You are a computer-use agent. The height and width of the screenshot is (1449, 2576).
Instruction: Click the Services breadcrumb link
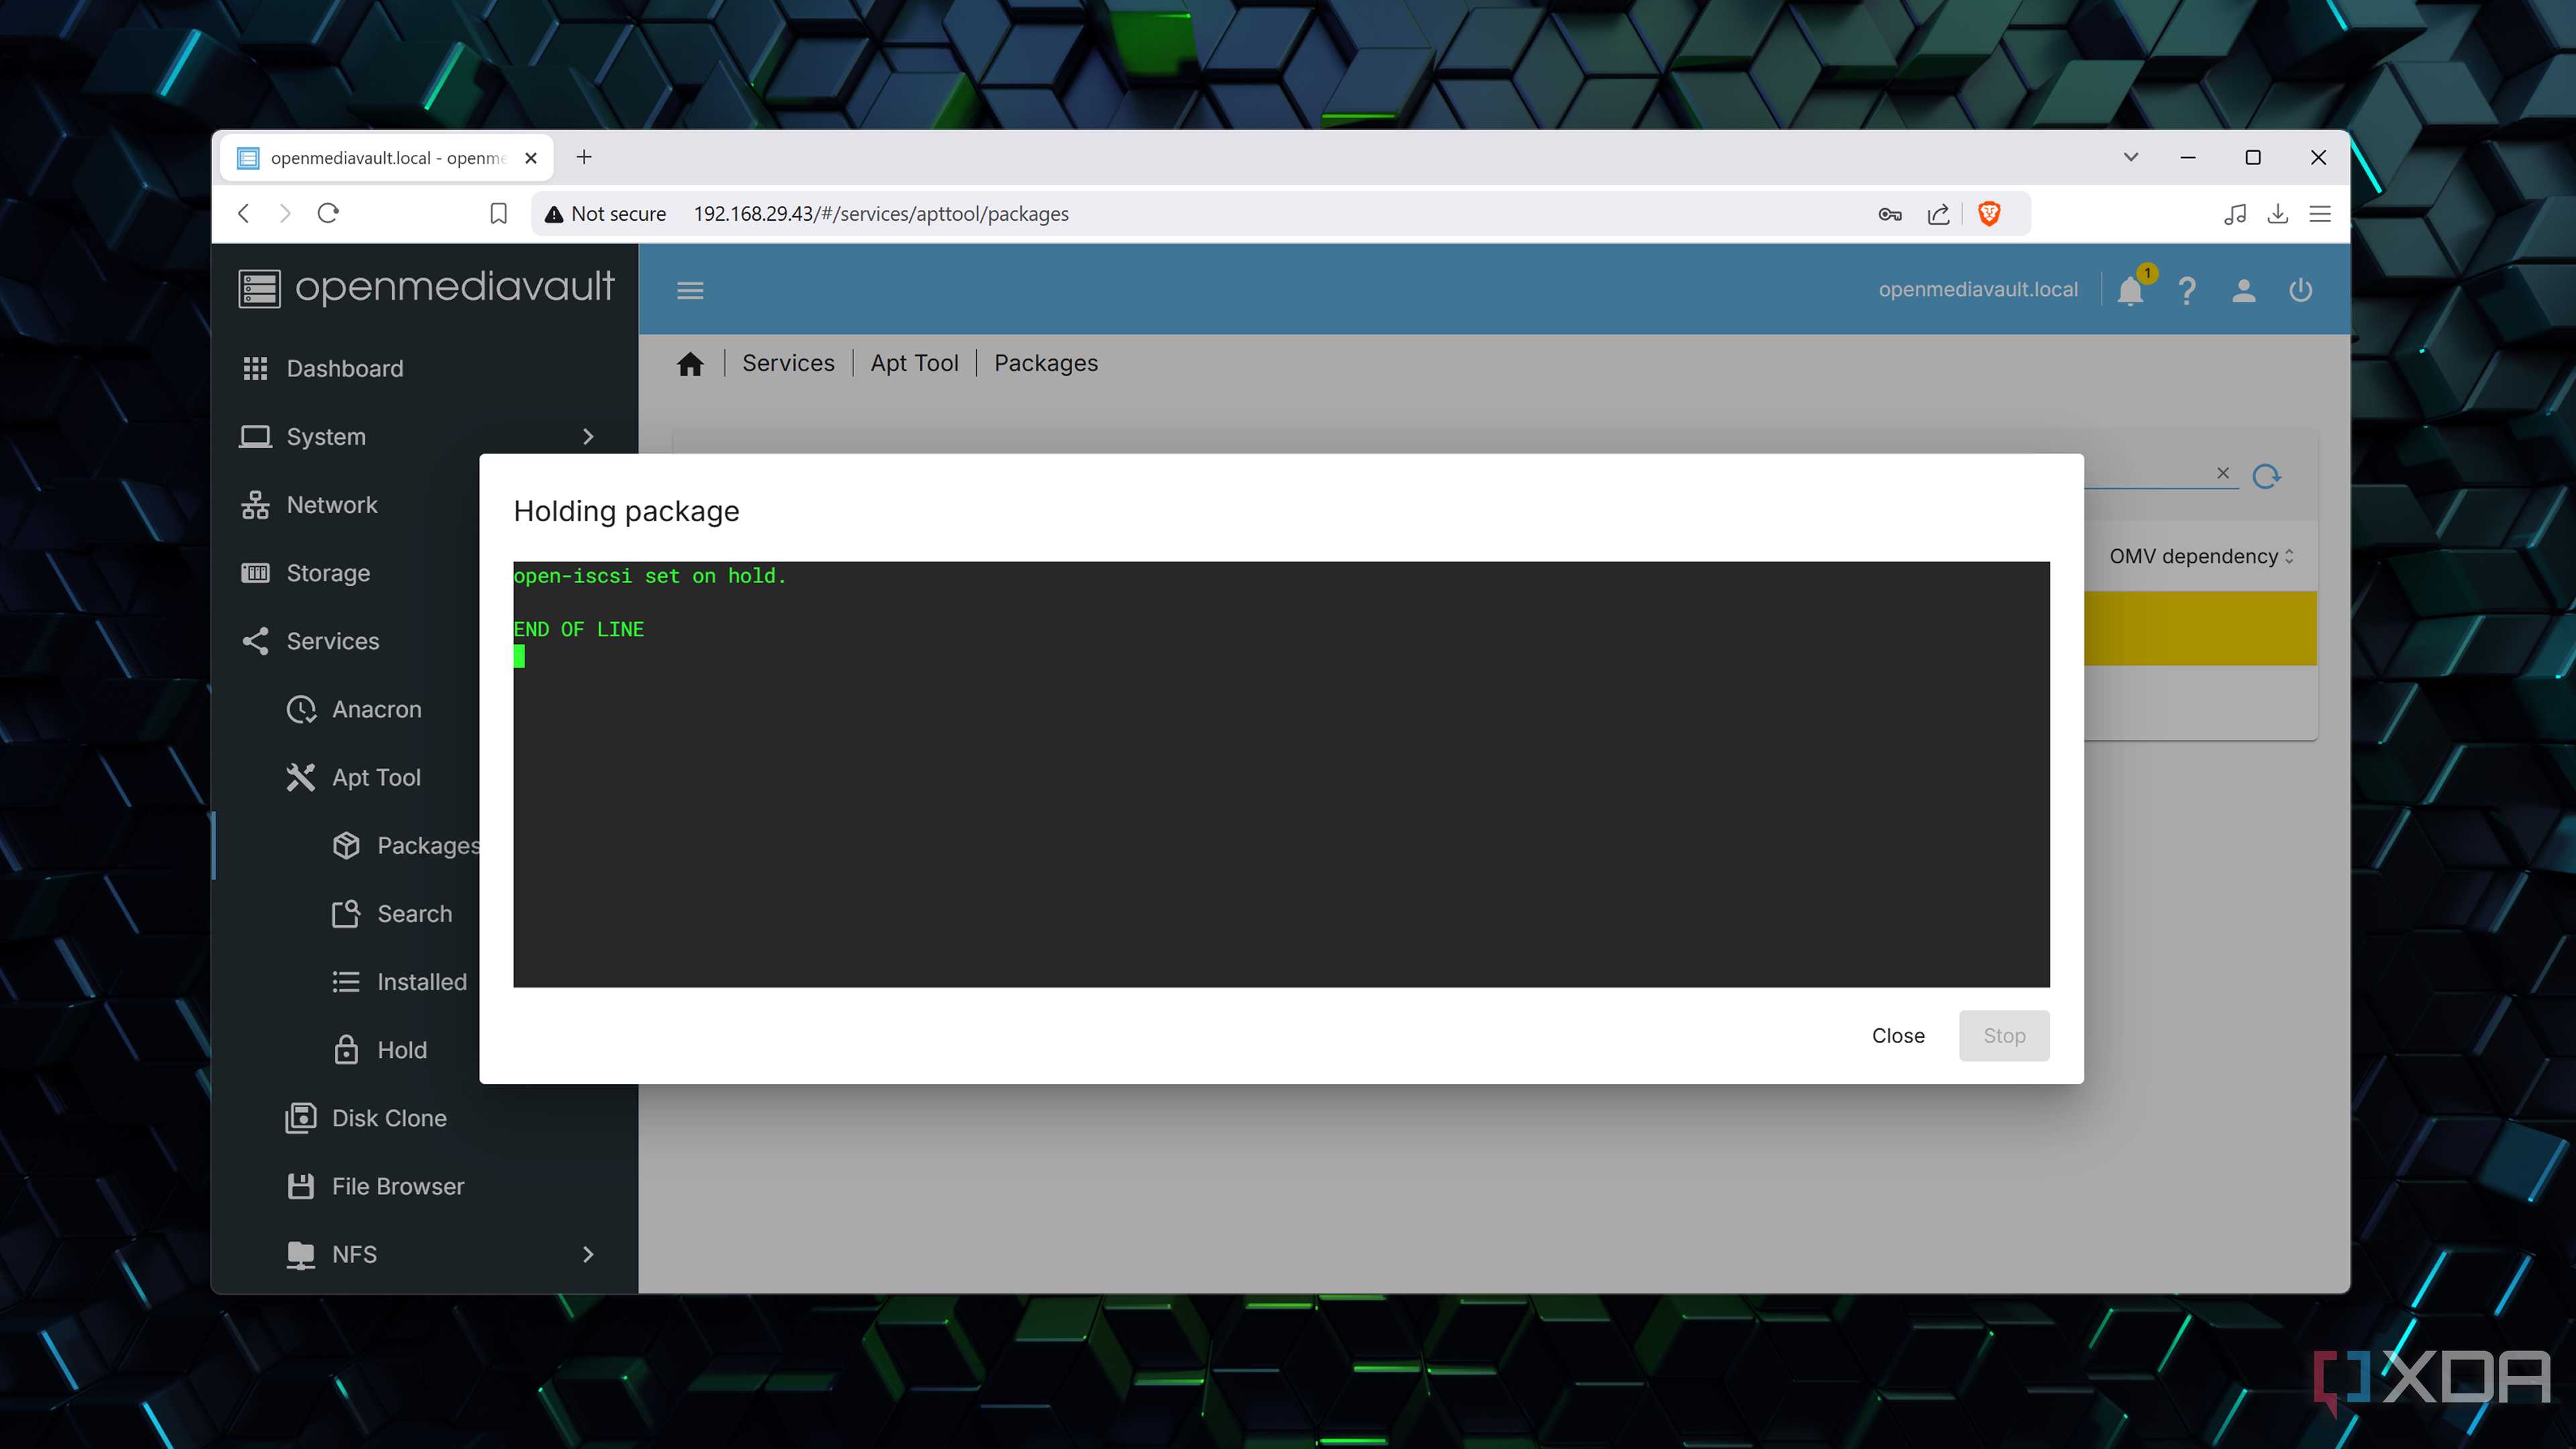(x=788, y=363)
